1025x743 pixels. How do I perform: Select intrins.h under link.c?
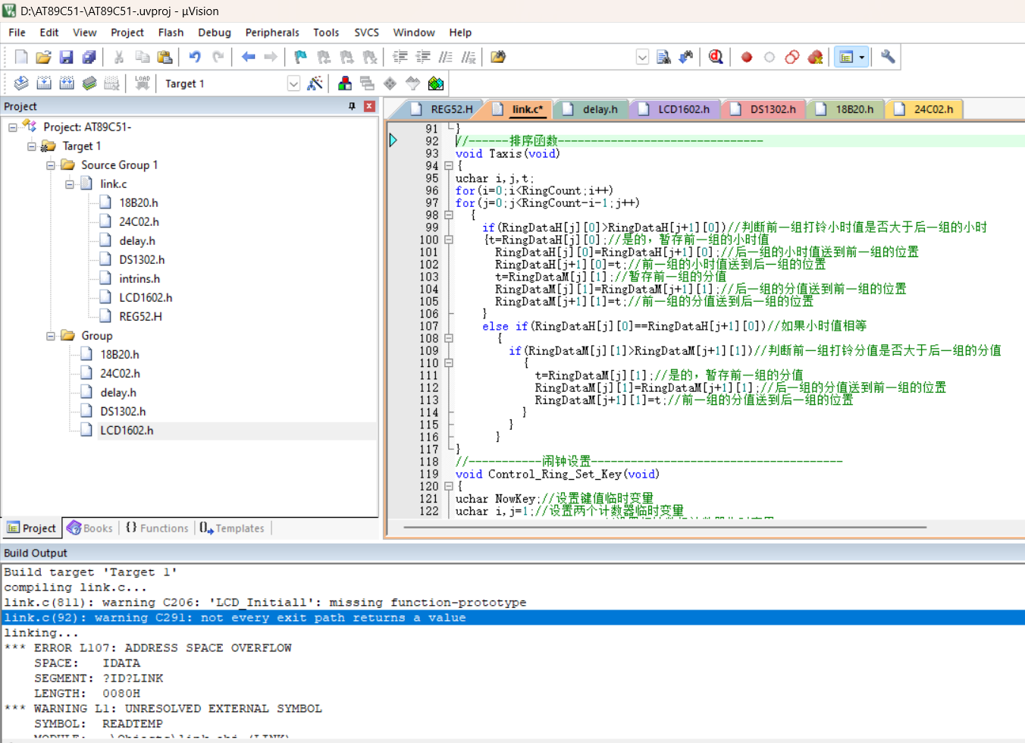(139, 279)
